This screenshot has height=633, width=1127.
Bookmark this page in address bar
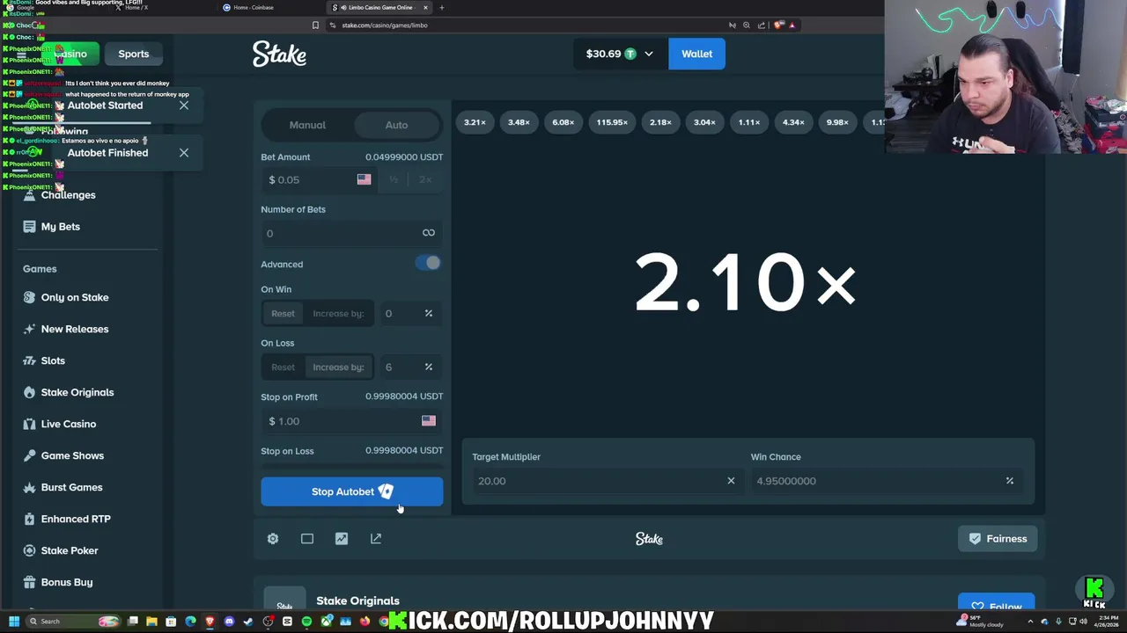pos(315,25)
